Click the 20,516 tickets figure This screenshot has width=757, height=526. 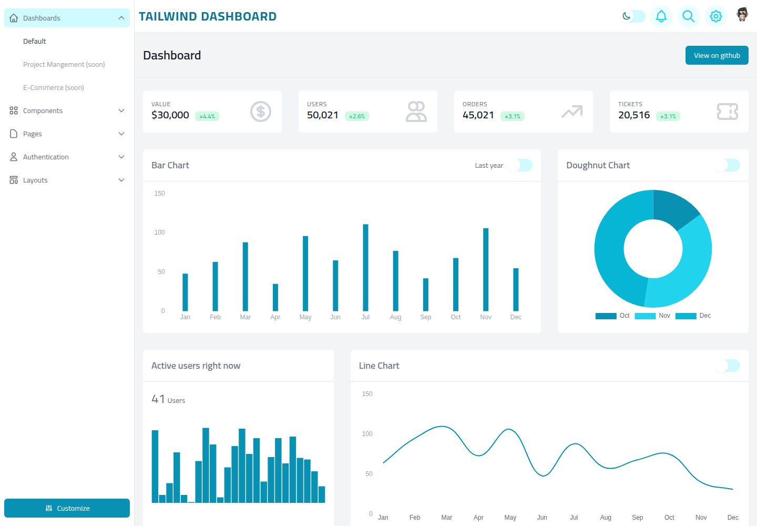click(634, 115)
